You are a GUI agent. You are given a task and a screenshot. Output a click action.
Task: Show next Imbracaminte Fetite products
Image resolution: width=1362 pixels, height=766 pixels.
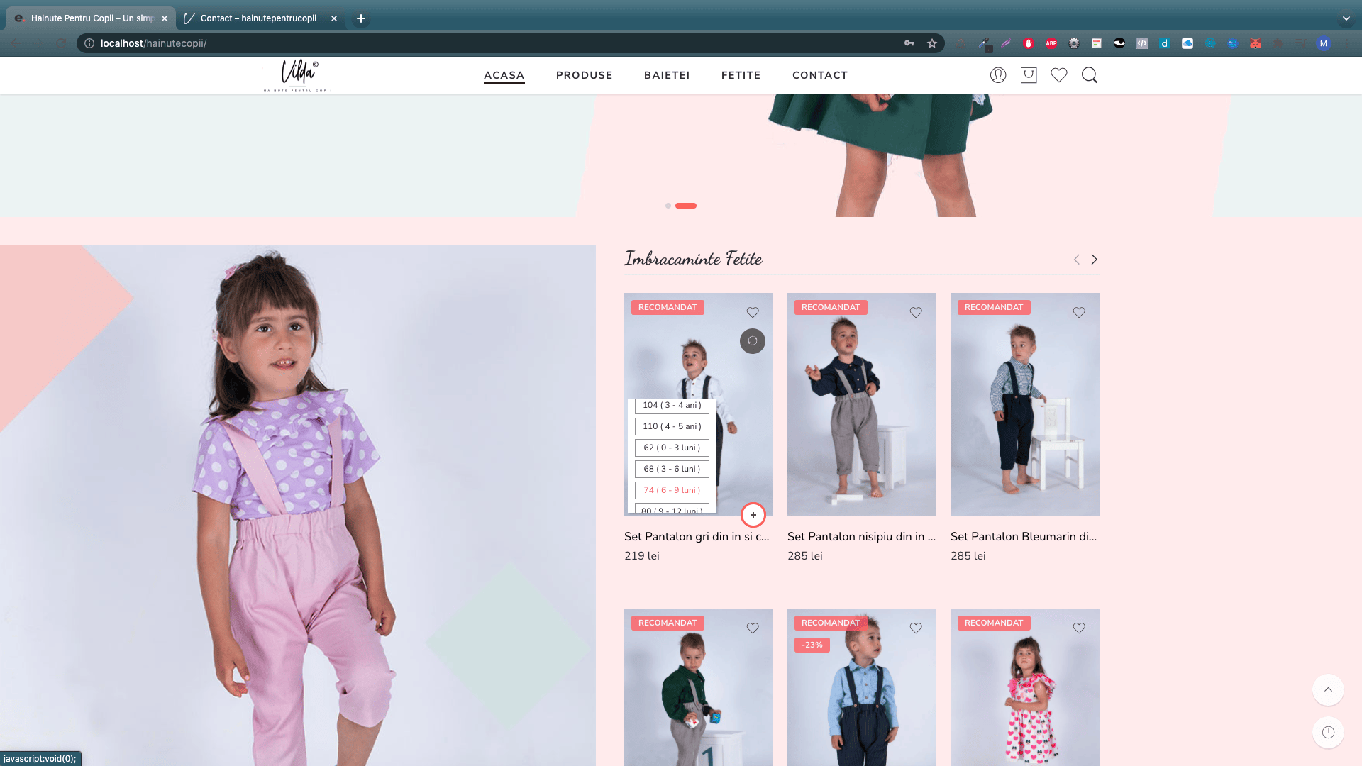[x=1094, y=260]
